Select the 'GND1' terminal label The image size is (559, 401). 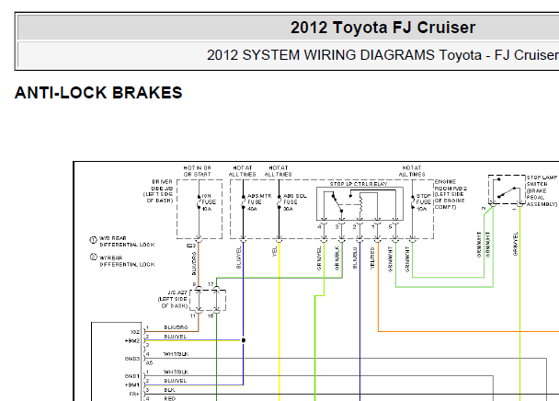pyautogui.click(x=132, y=376)
